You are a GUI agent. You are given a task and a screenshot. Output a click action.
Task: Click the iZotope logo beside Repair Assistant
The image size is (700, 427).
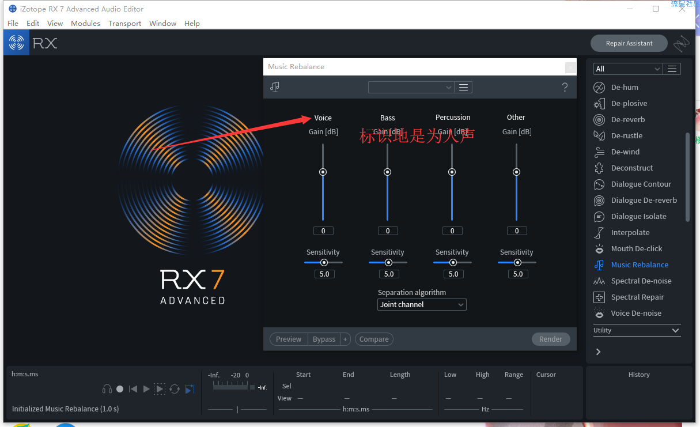coord(683,43)
